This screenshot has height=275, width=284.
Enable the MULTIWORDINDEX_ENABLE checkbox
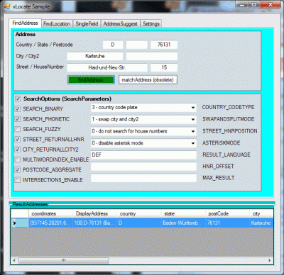[18, 159]
